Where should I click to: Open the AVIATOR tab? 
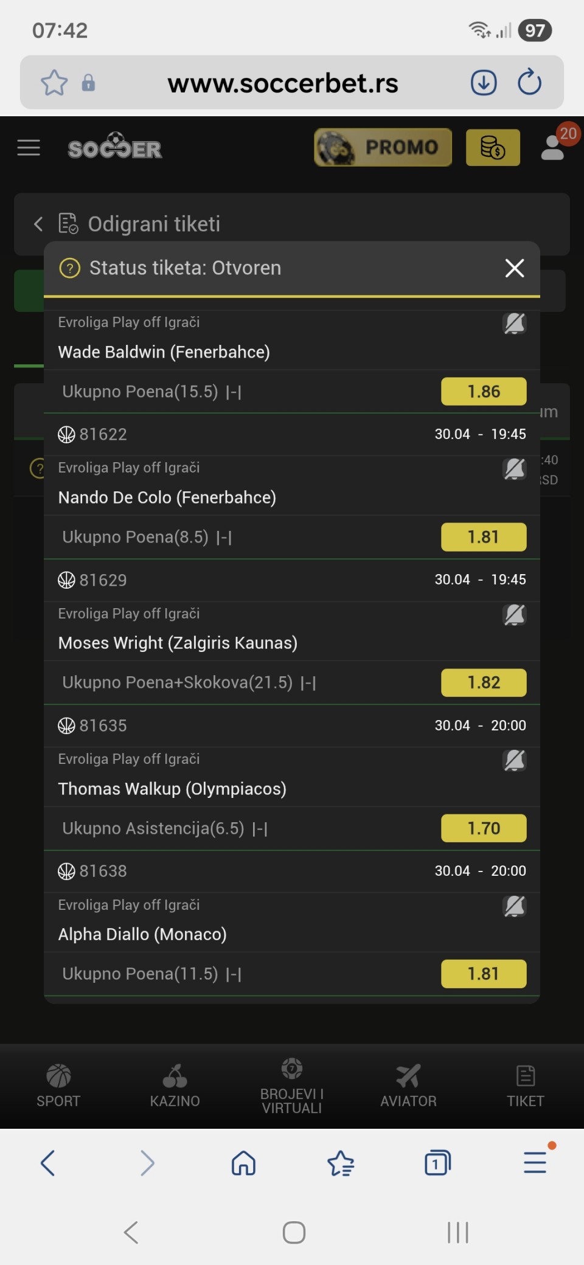pyautogui.click(x=408, y=1086)
